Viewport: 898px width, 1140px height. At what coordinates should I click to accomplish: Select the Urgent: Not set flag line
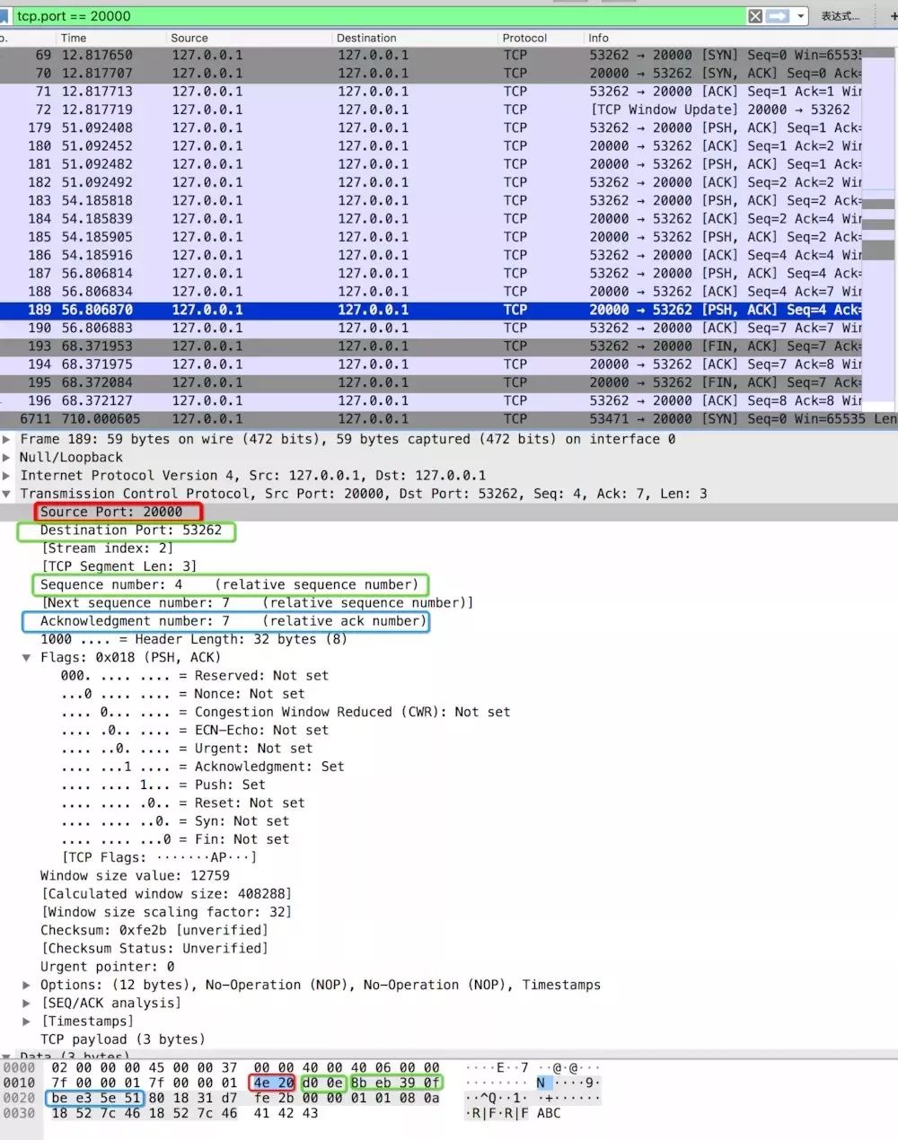click(187, 748)
